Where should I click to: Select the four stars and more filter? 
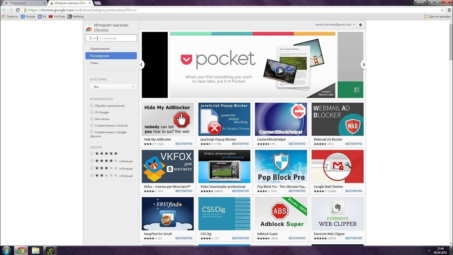[x=92, y=161]
